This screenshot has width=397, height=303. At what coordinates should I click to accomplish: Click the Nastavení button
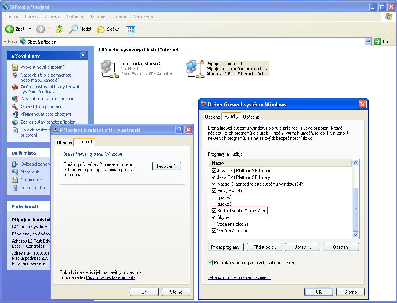point(167,166)
